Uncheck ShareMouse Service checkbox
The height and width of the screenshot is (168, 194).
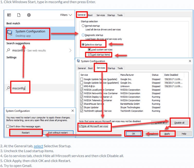pos(82,104)
